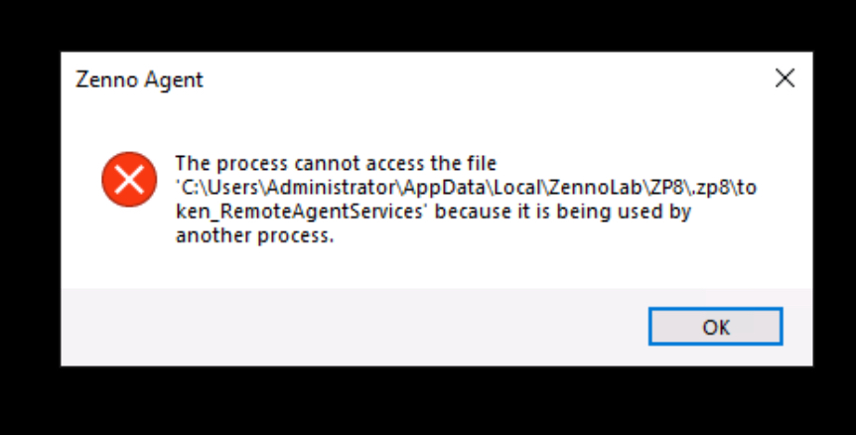
Task: Click the OK button
Action: pyautogui.click(x=715, y=327)
